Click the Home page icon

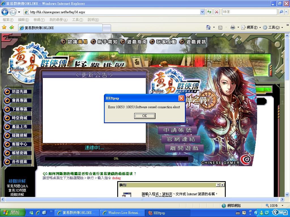[x=208, y=27]
